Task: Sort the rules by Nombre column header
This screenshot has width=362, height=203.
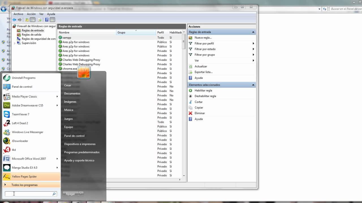Action: tap(87, 32)
